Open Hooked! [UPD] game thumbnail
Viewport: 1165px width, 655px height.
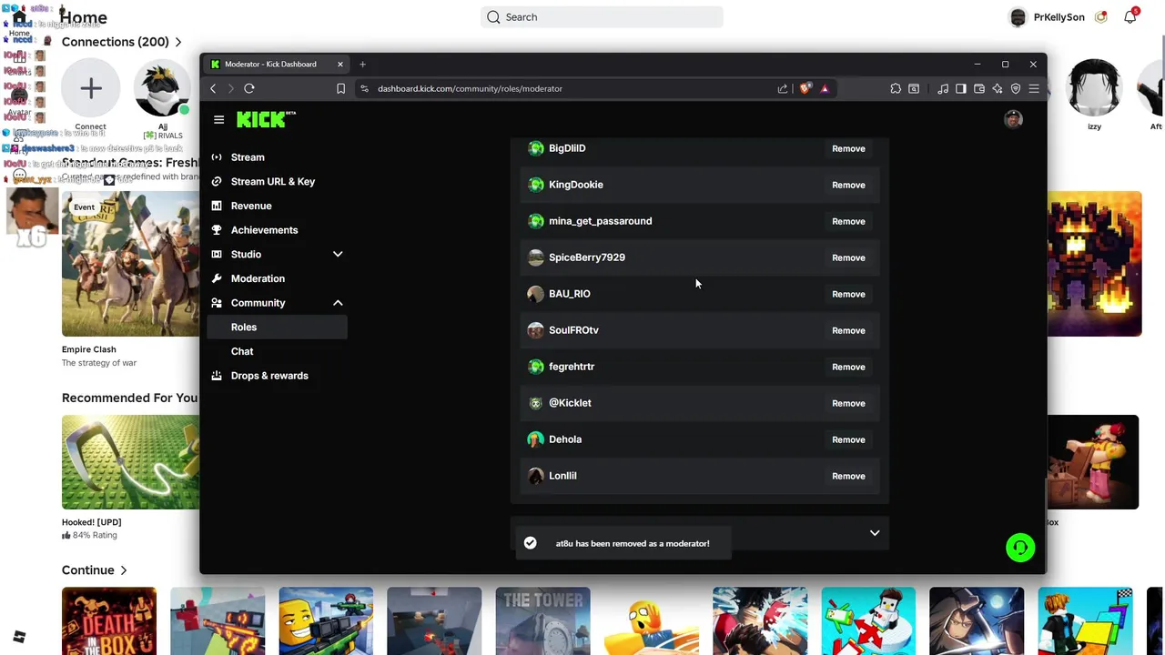[x=130, y=462]
